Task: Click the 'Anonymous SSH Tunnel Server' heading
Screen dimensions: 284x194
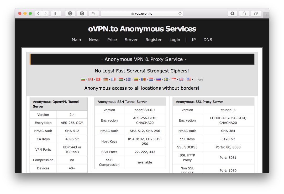Action: click(130, 102)
